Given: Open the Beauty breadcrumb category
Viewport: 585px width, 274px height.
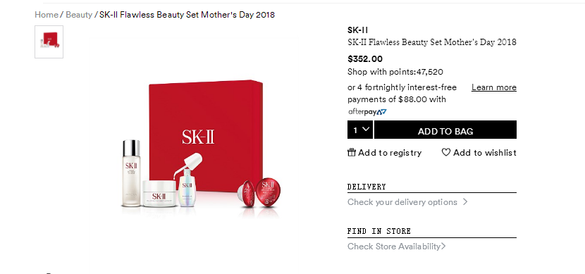Looking at the screenshot, I should pyautogui.click(x=79, y=15).
